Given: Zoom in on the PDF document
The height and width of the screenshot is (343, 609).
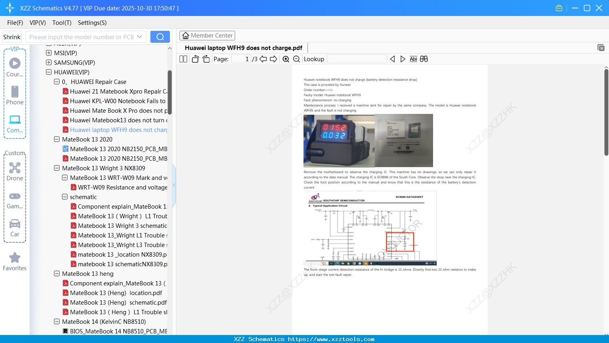Looking at the screenshot, I should point(286,59).
